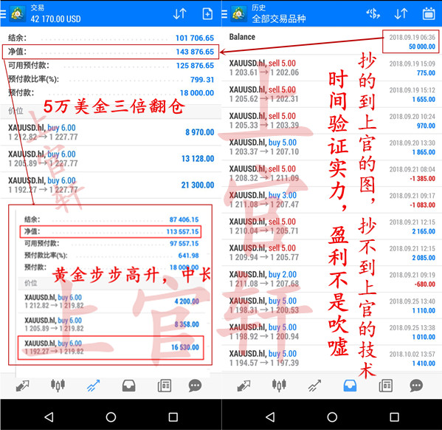The height and width of the screenshot is (430, 442).
Task: Open sell 5.00 deal with -1 385.00 loss
Action: 332,174
